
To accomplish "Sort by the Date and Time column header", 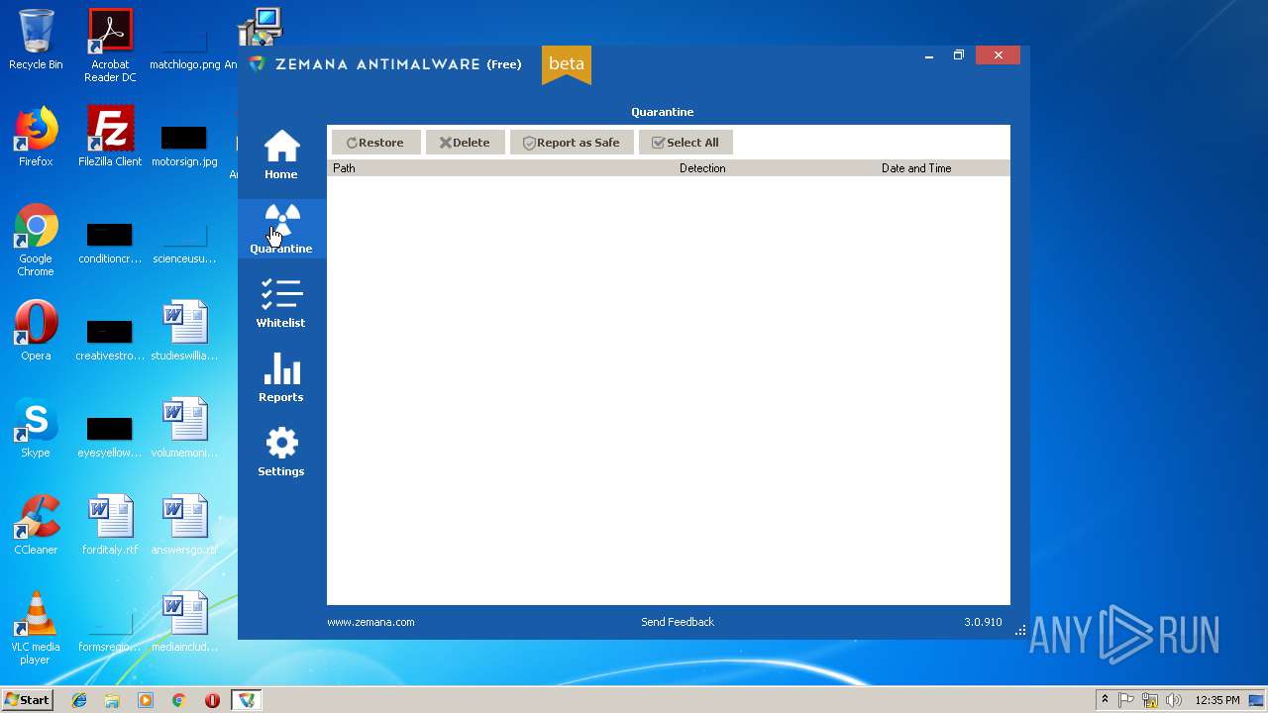I will [x=944, y=168].
